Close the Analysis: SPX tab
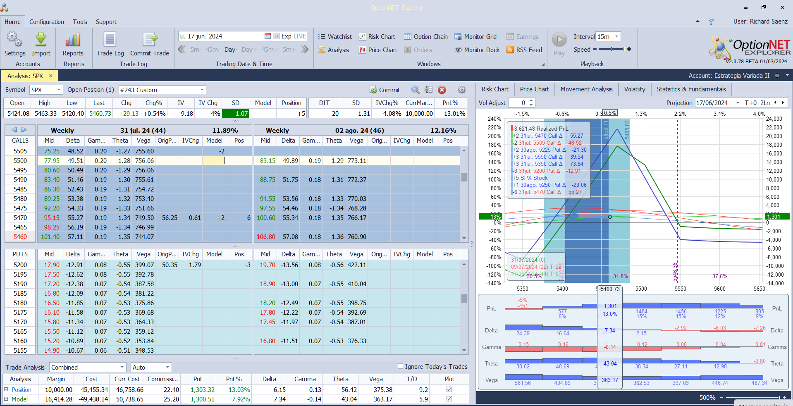The width and height of the screenshot is (793, 406). point(50,76)
